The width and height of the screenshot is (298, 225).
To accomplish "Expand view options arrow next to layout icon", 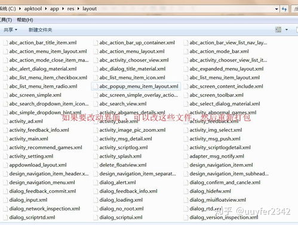I will pos(287,30).
